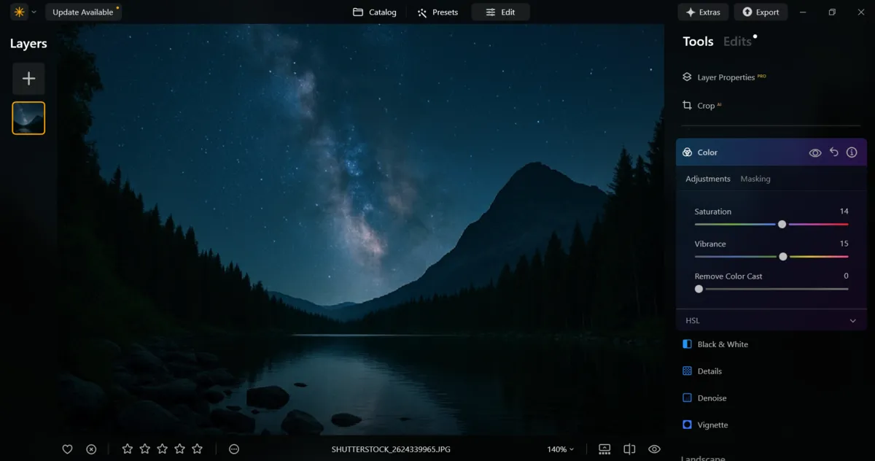Open the Masking tab in Color panel
This screenshot has width=875, height=461.
755,178
